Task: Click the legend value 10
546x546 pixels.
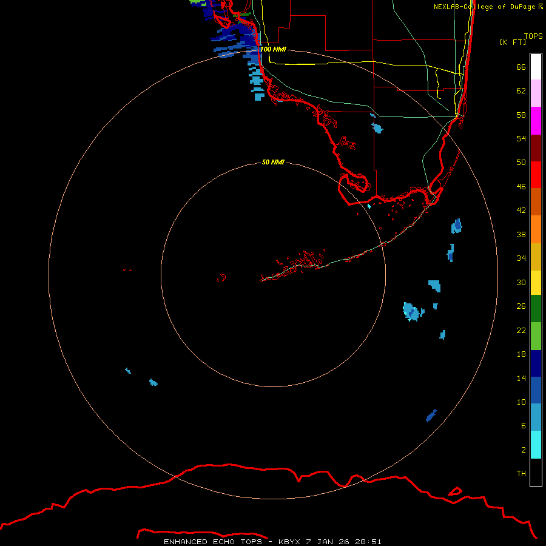Action: [521, 402]
